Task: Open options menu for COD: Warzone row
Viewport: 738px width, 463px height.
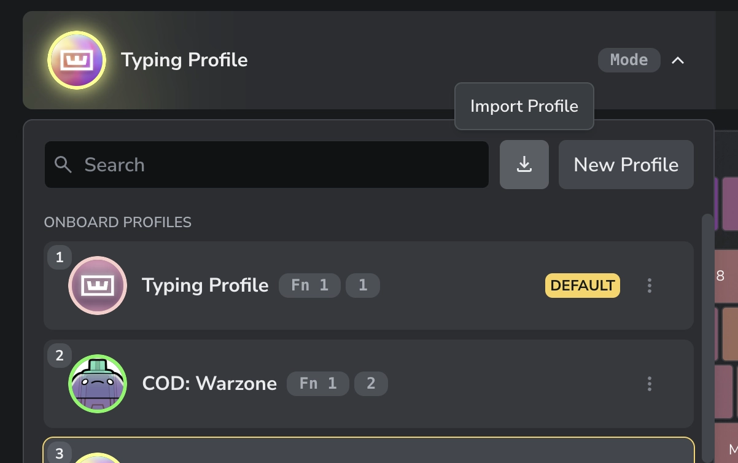Action: pyautogui.click(x=649, y=384)
